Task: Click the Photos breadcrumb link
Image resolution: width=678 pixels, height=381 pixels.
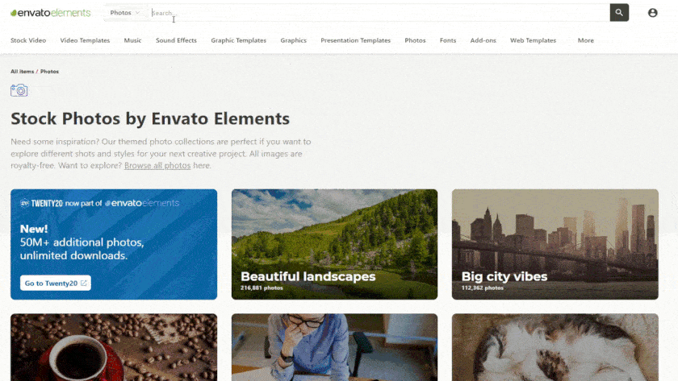Action: (49, 72)
